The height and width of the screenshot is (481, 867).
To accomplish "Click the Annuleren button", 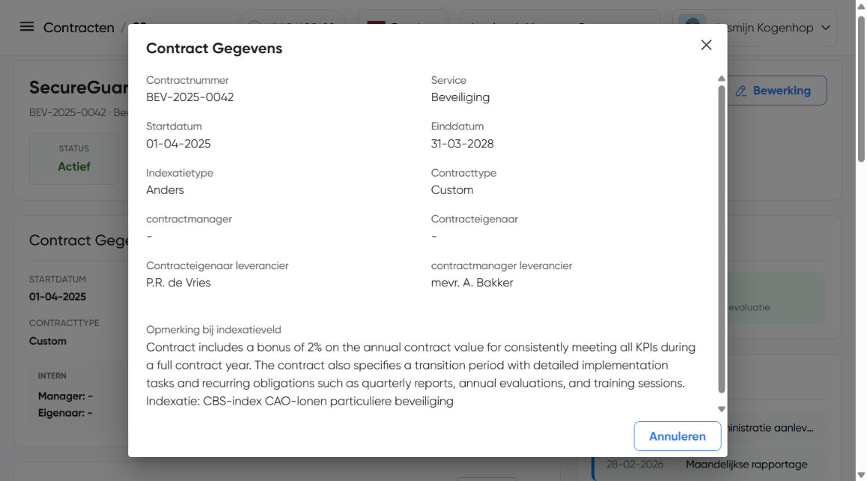I will (677, 436).
